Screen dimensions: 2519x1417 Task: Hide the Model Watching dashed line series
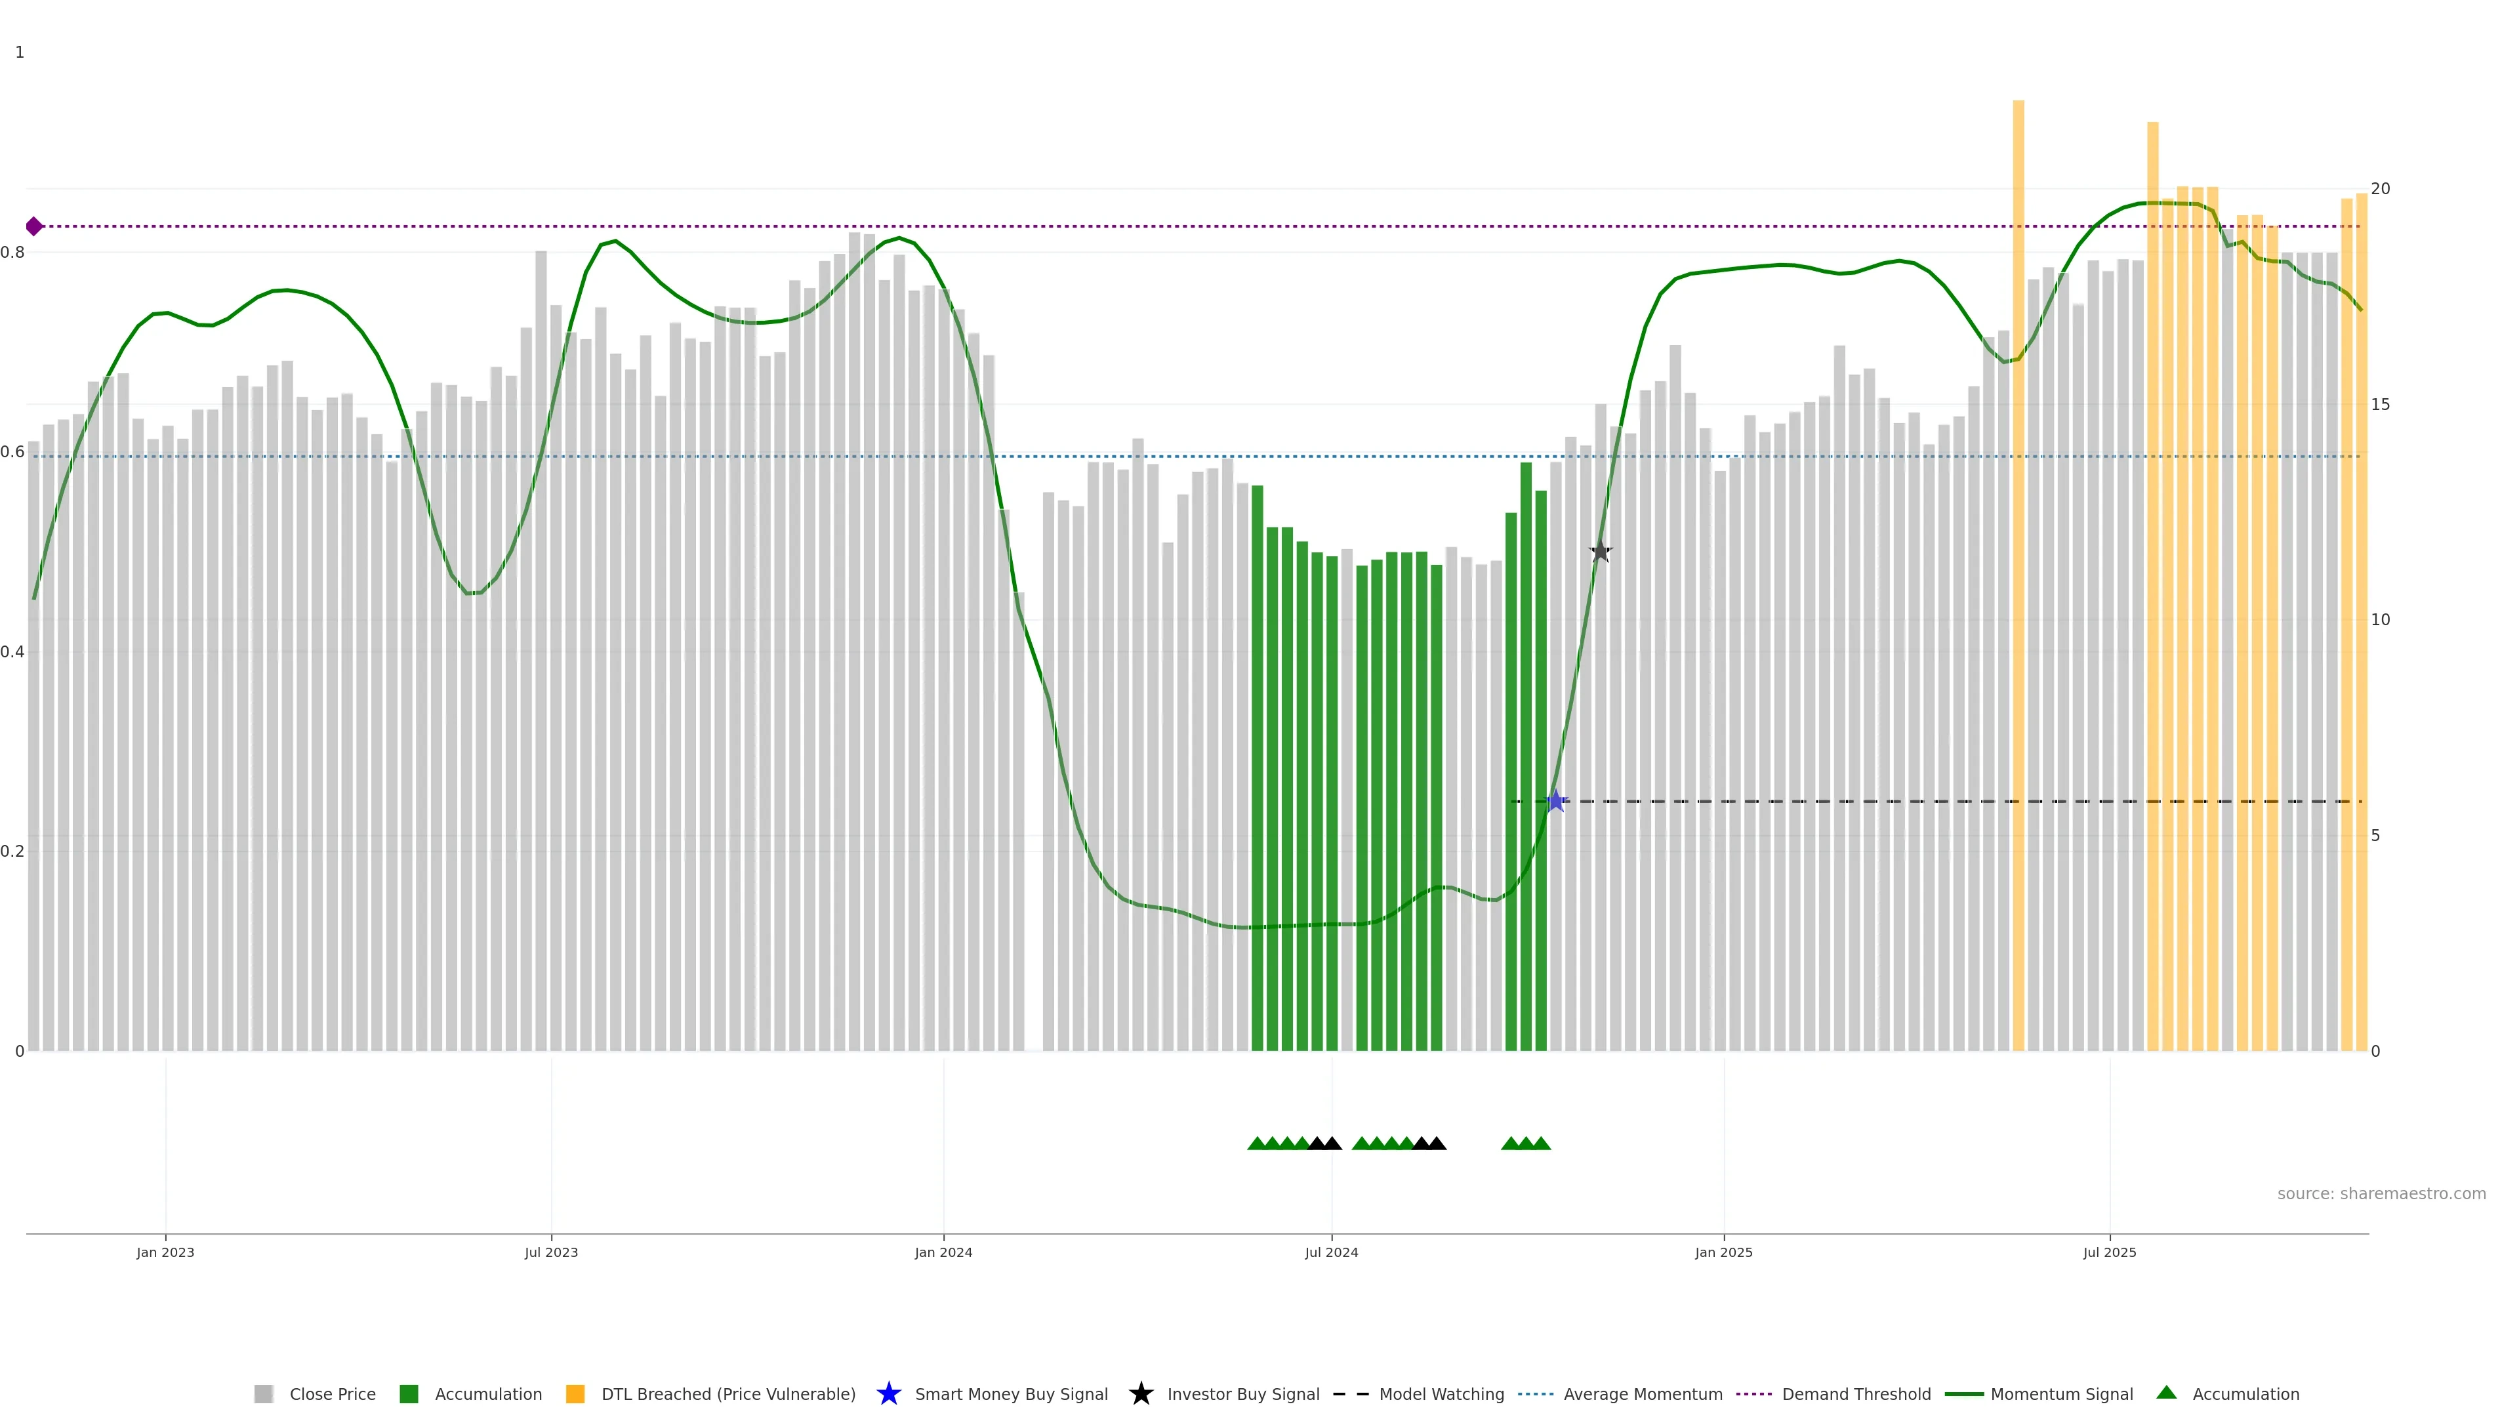coord(1441,1393)
